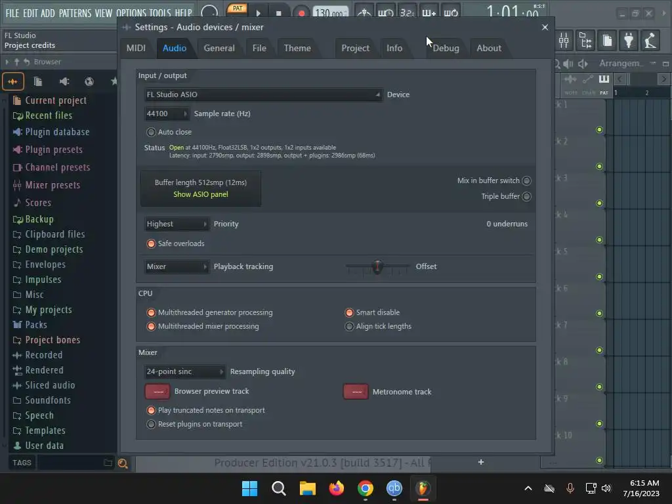The height and width of the screenshot is (504, 672).
Task: Click the play button in transport
Action: (259, 13)
